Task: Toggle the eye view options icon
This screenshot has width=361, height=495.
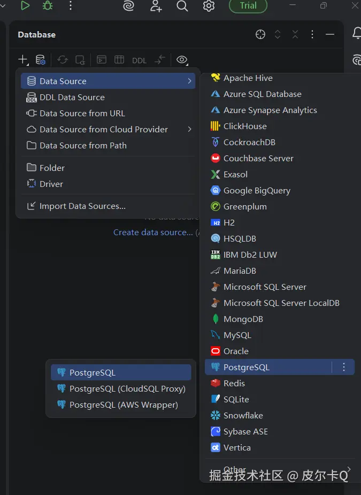Action: point(182,60)
